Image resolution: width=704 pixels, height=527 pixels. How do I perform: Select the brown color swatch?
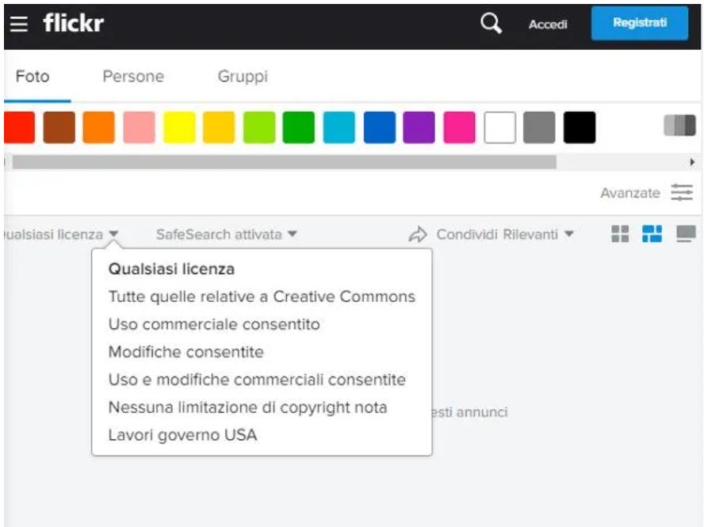pyautogui.click(x=59, y=128)
